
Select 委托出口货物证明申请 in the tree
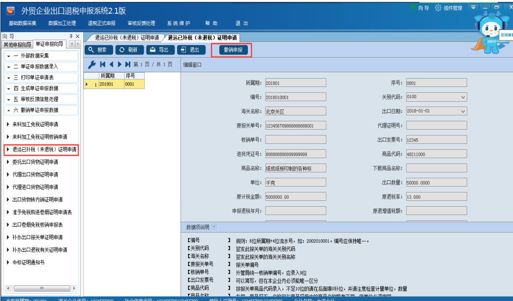click(41, 162)
